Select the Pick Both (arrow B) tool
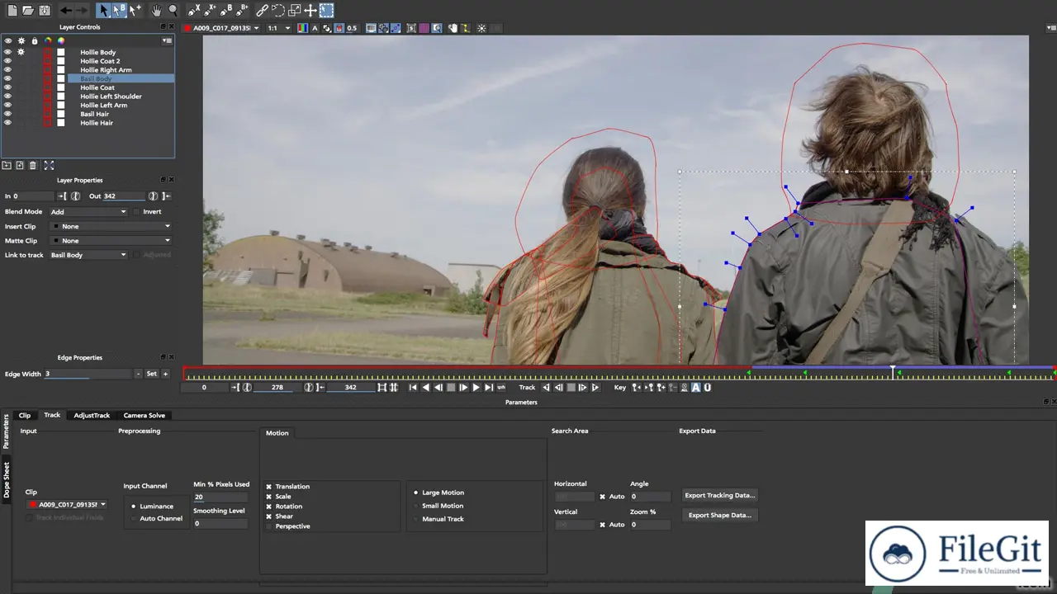This screenshot has height=594, width=1057. 119,10
